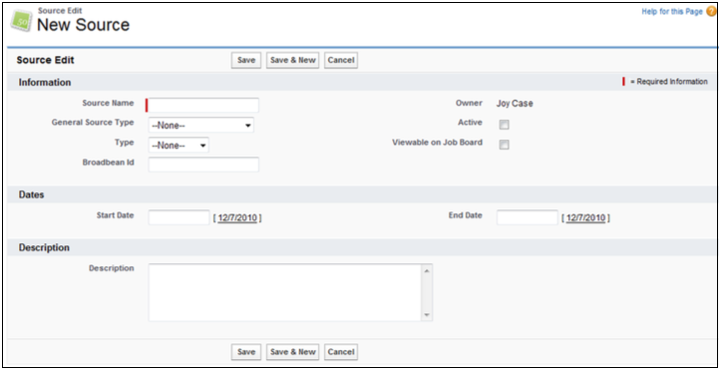Click the Description scrollbar up arrow

point(427,270)
